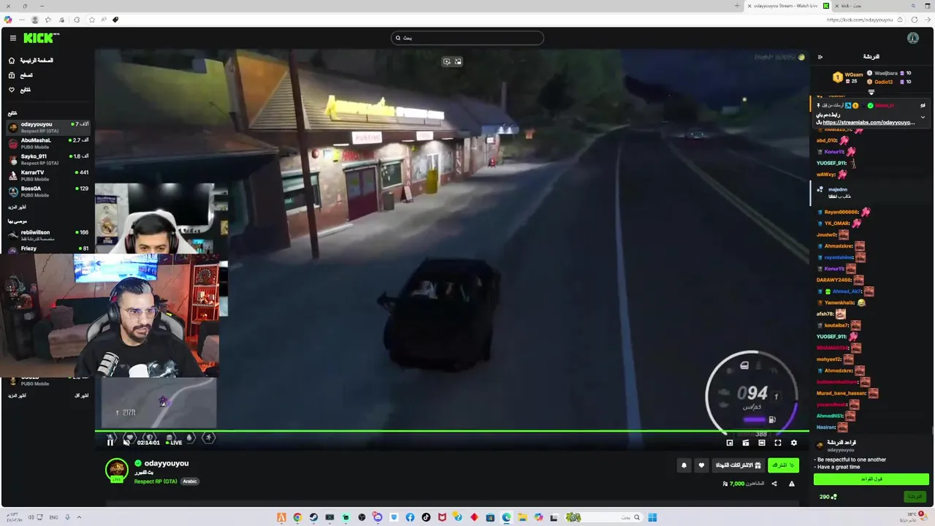Show hidden system tray icons chevron
Image resolution: width=935 pixels, height=526 pixels.
click(79, 517)
